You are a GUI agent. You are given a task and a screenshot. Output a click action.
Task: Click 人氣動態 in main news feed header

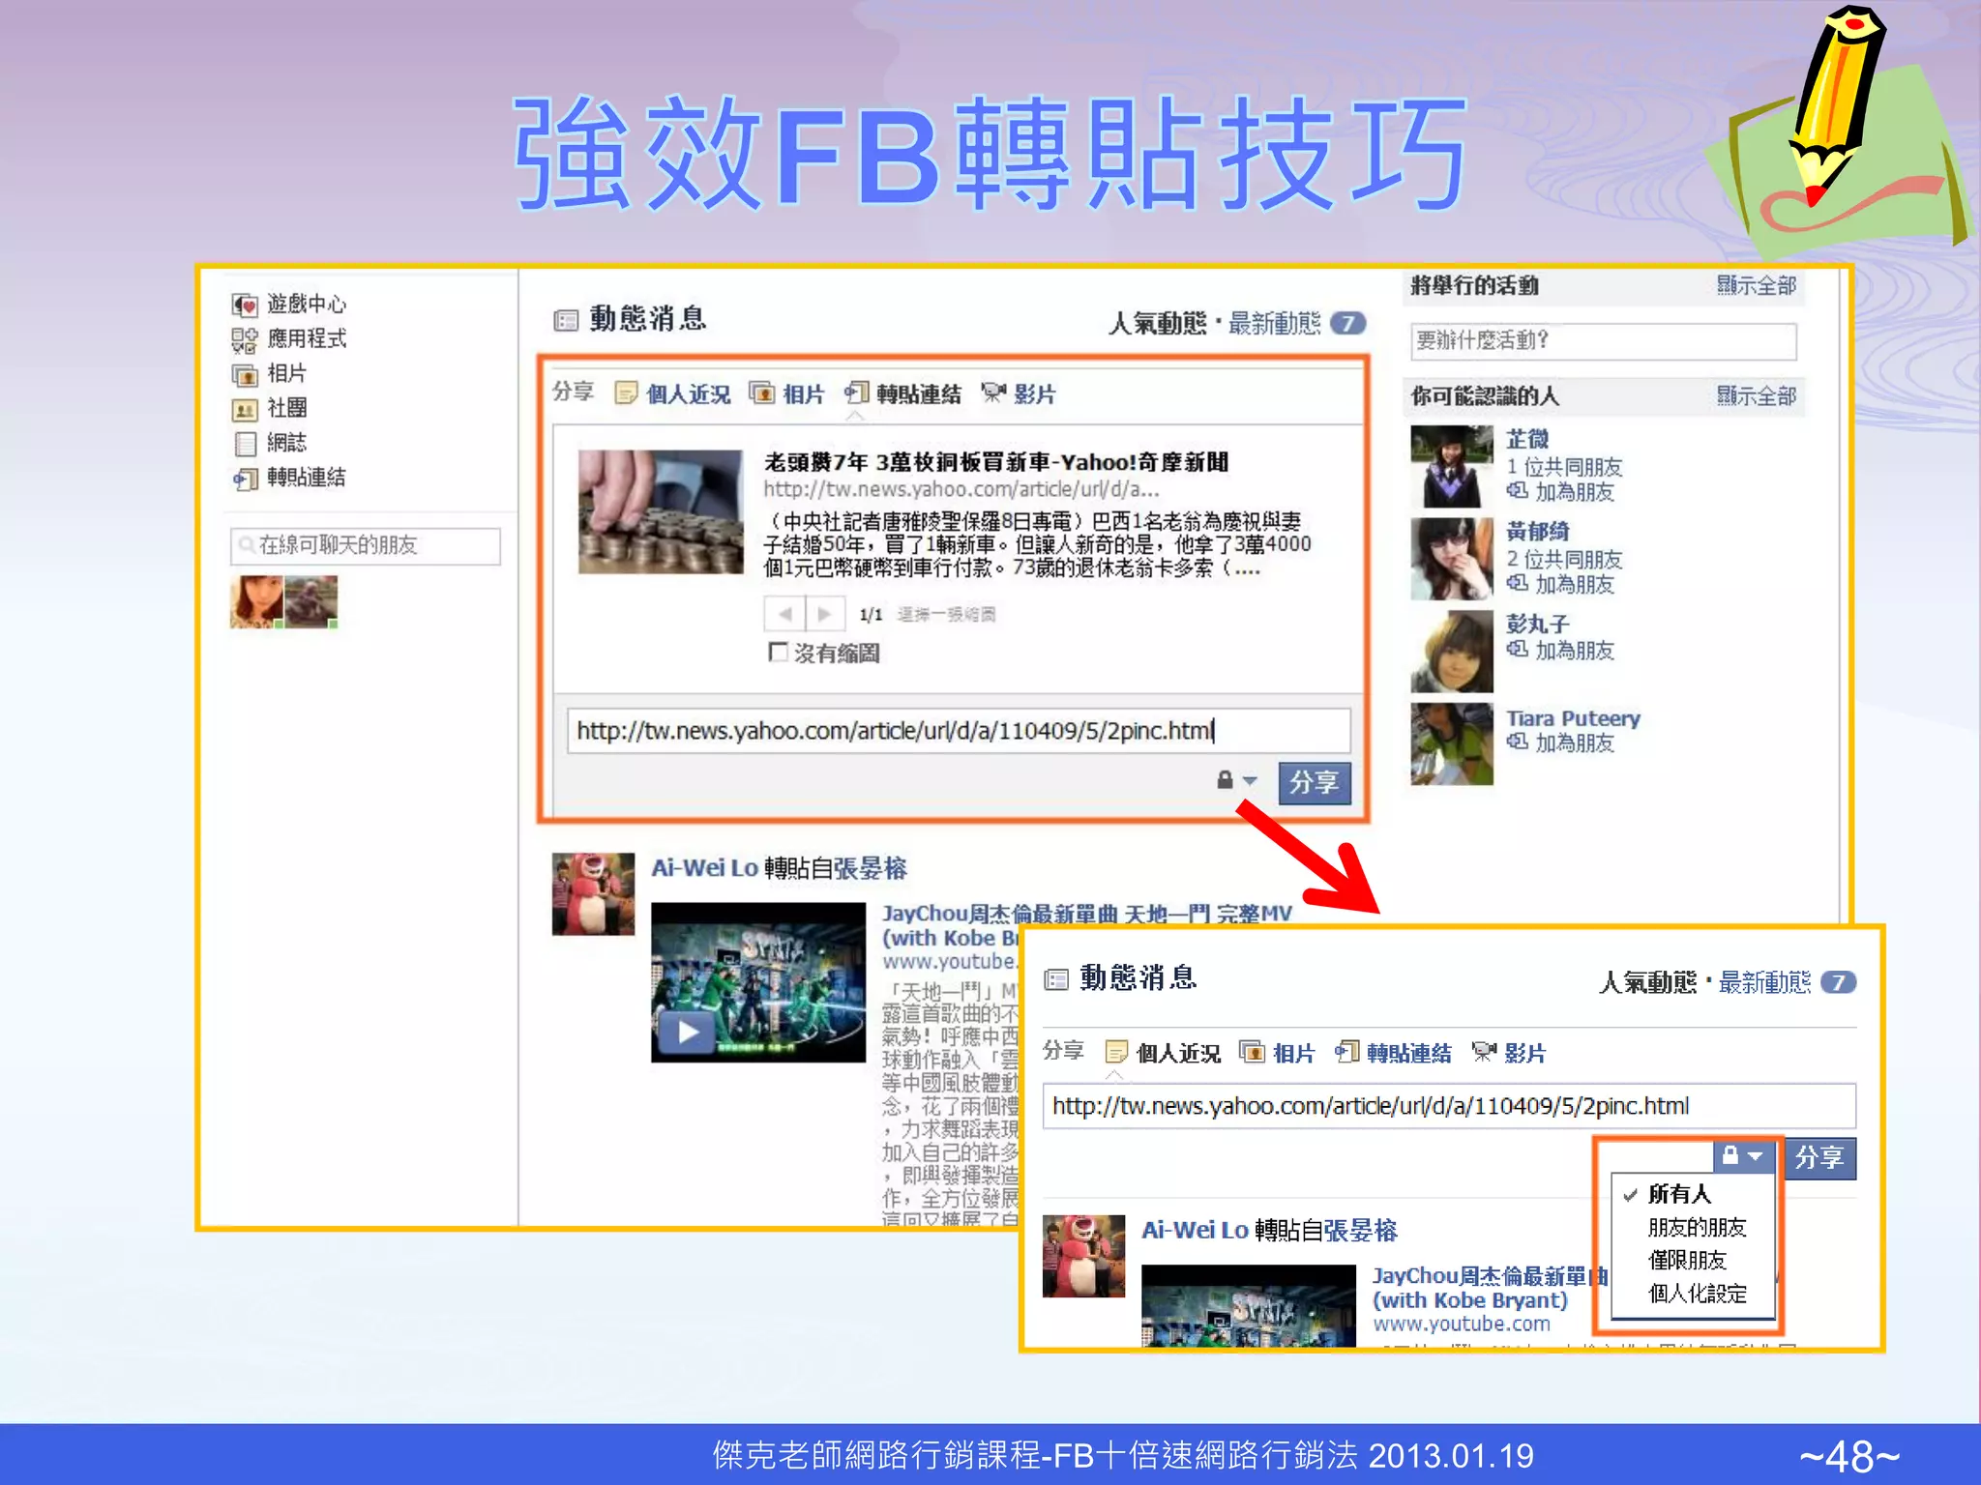click(x=1157, y=323)
